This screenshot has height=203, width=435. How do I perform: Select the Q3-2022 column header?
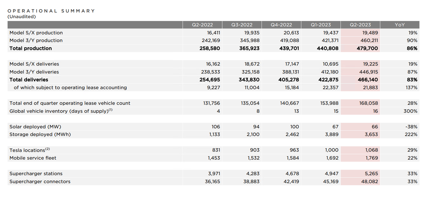pos(242,25)
